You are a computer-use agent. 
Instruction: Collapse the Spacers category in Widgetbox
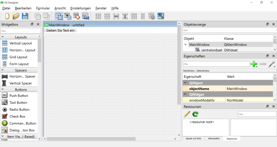click(x=3, y=70)
